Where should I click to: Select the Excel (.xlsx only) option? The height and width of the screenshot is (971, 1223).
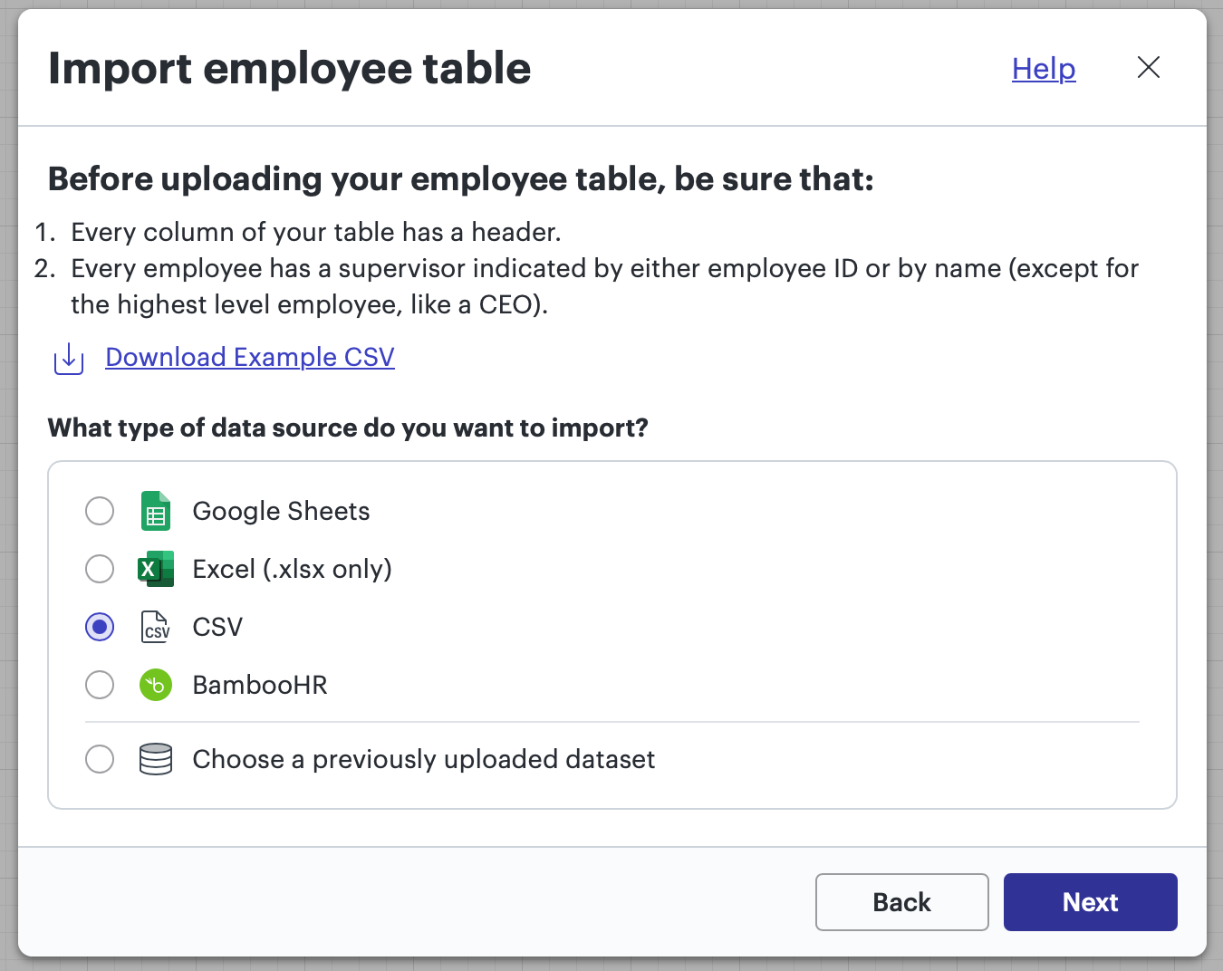coord(100,569)
